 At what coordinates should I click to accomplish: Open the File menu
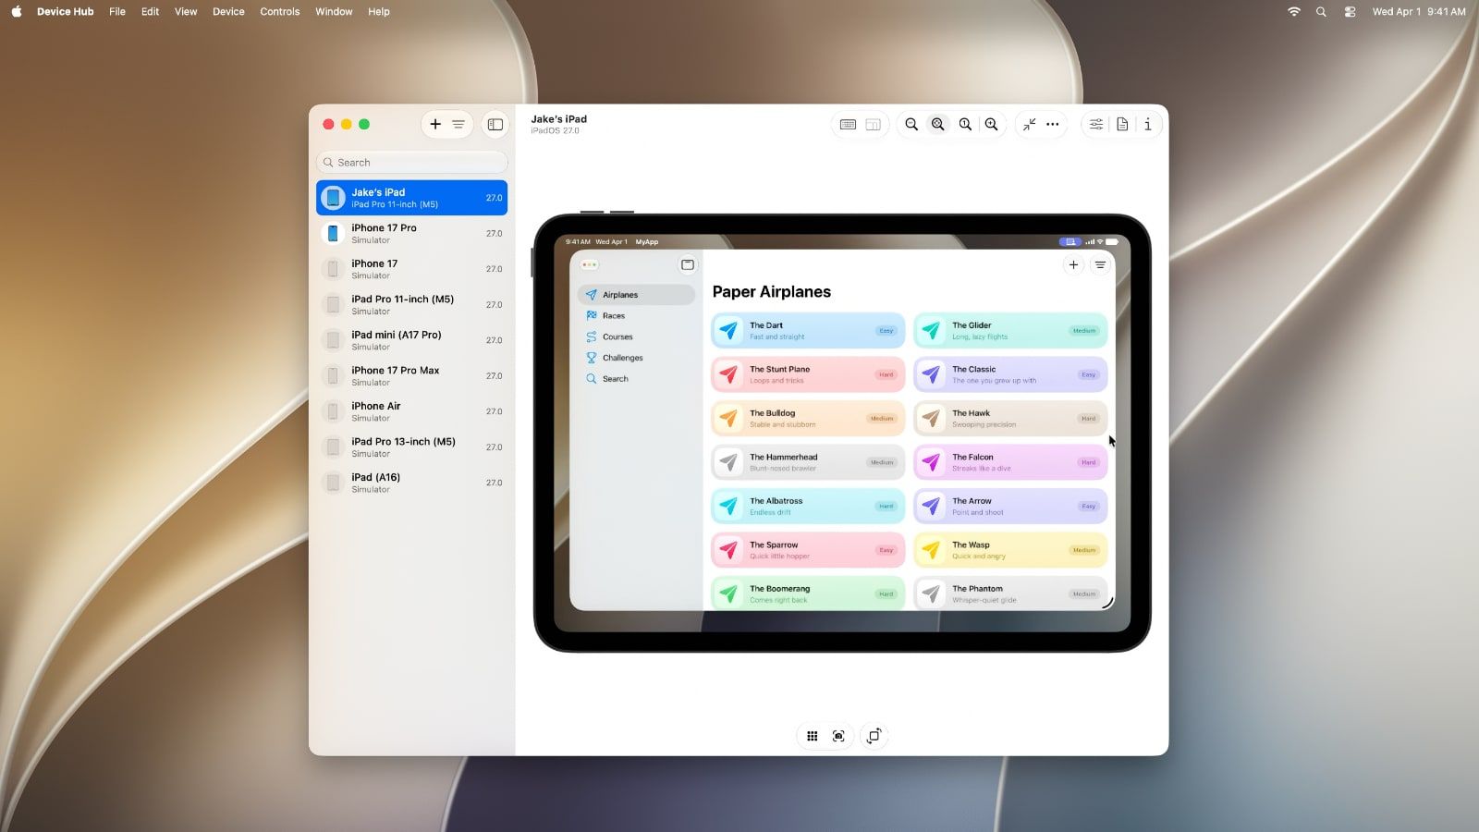[117, 12]
